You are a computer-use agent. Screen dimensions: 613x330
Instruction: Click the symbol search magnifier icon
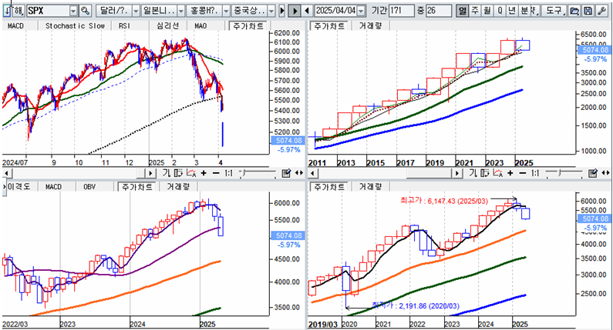click(x=85, y=11)
